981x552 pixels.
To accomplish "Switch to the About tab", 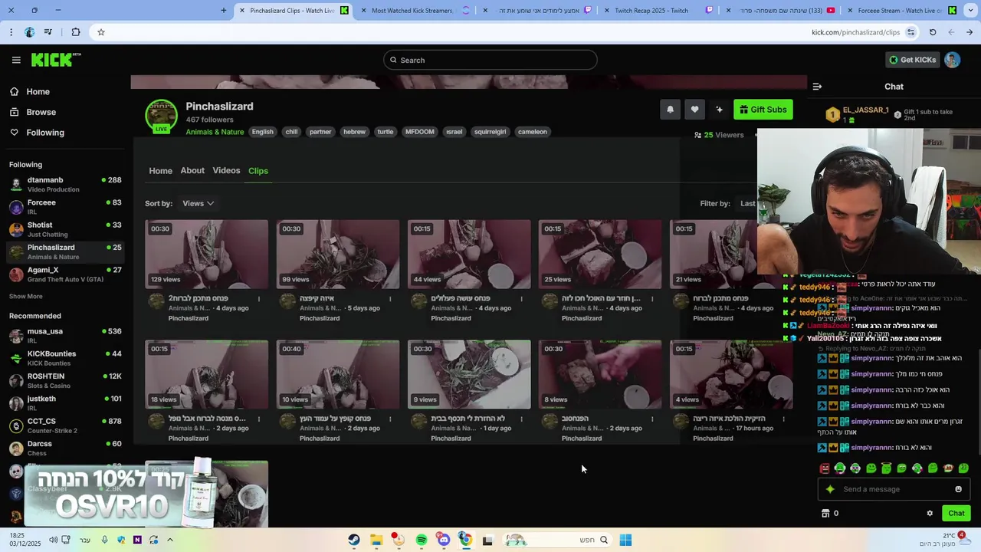I will [192, 171].
